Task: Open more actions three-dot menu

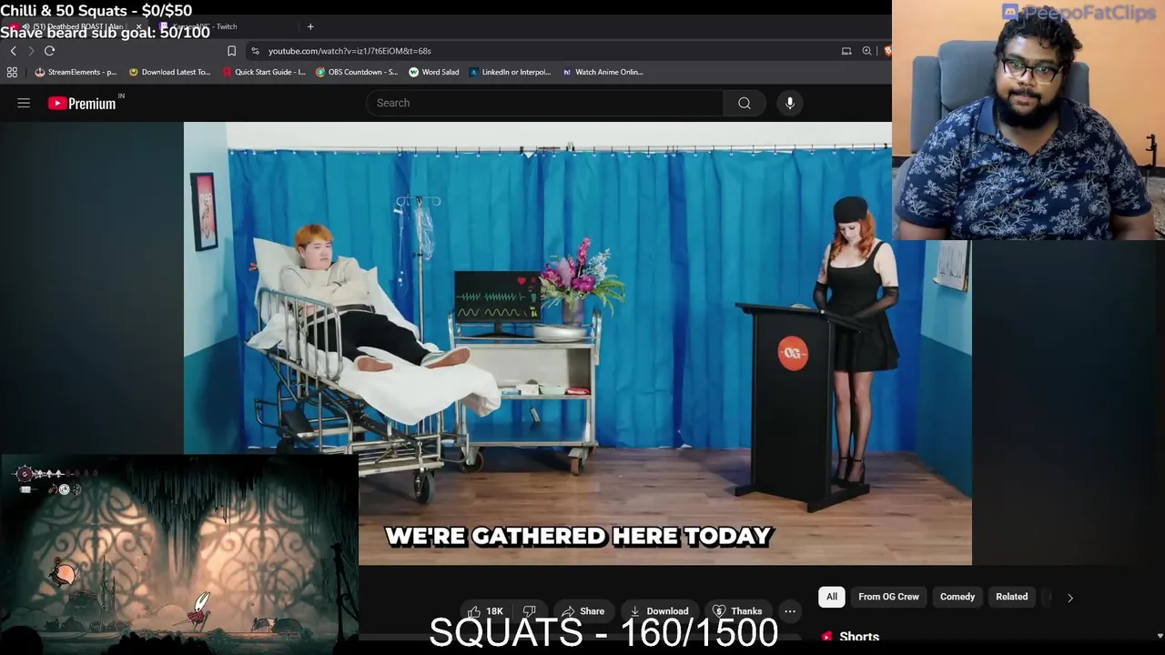Action: tap(790, 611)
